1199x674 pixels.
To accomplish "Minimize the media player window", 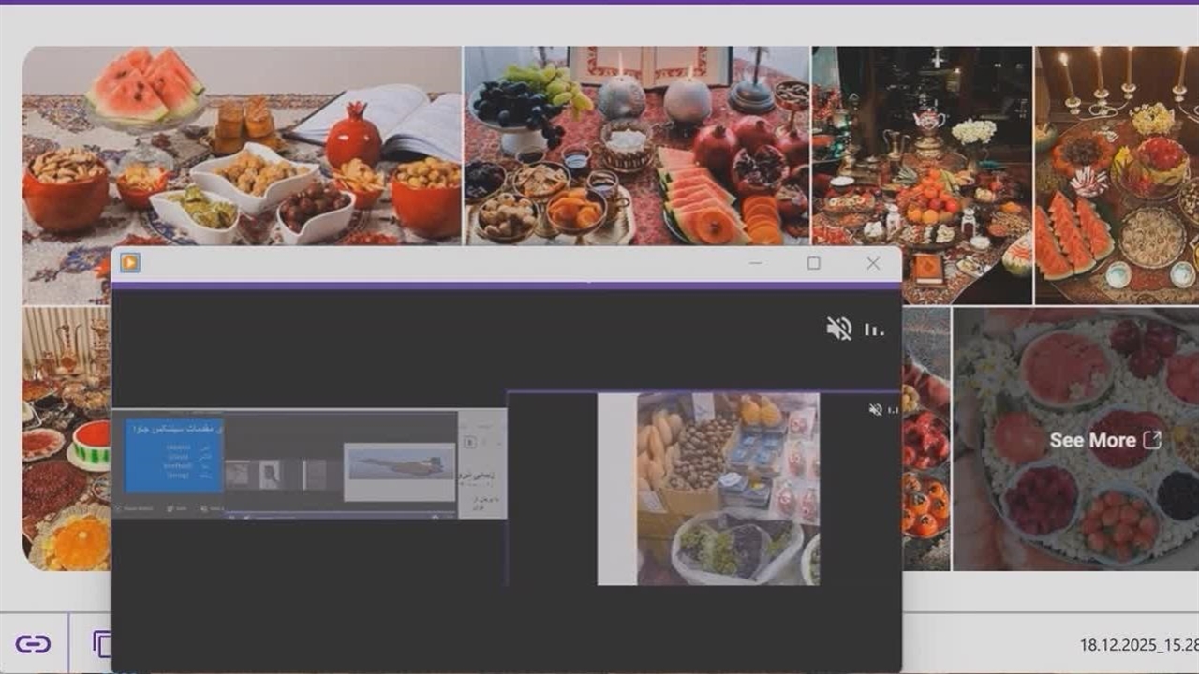I will click(x=755, y=264).
